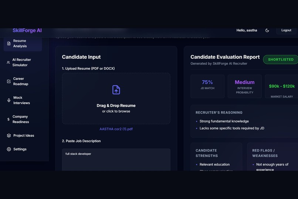
Task: Click the 75% JD Match card
Action: coord(207,86)
